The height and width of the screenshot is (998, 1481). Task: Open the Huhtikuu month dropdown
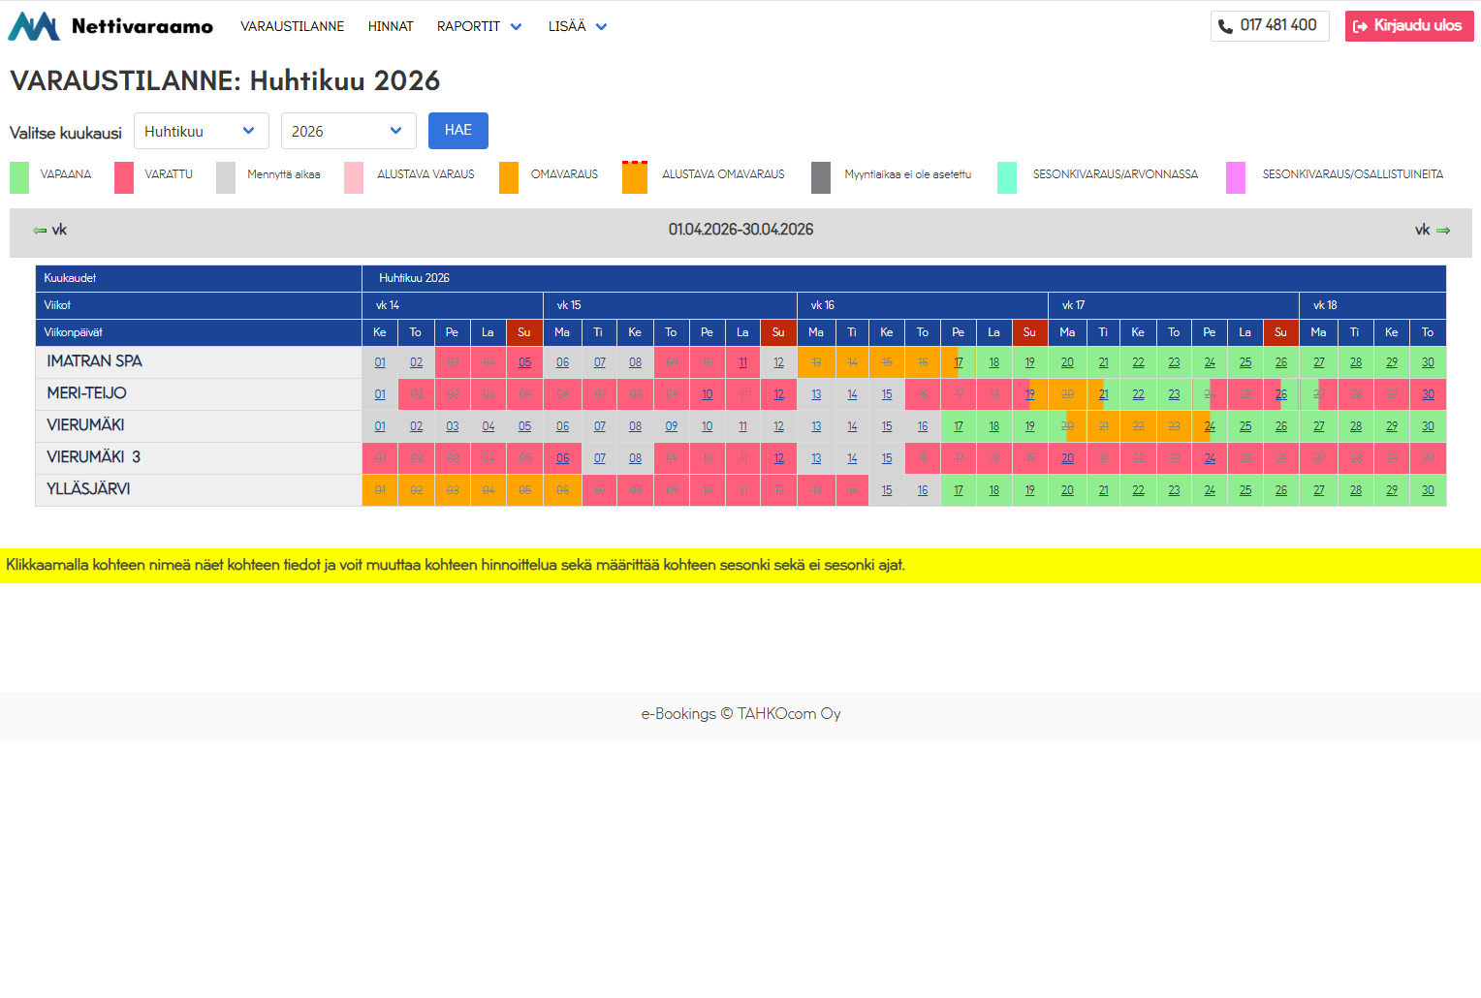coord(201,130)
